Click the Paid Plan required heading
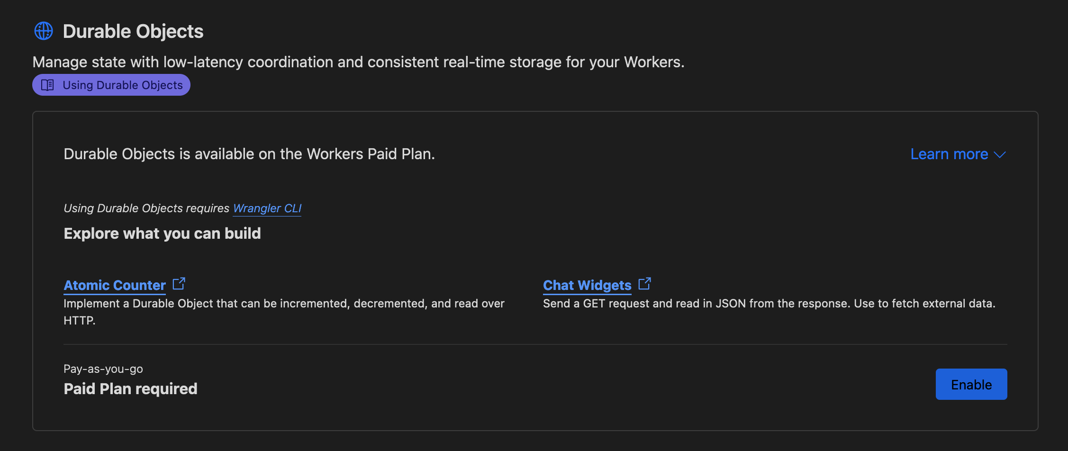 (x=130, y=388)
